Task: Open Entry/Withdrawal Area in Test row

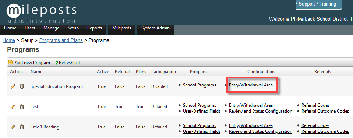Action: (251, 105)
